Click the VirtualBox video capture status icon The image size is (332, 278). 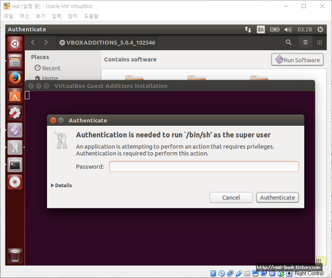[264, 273]
